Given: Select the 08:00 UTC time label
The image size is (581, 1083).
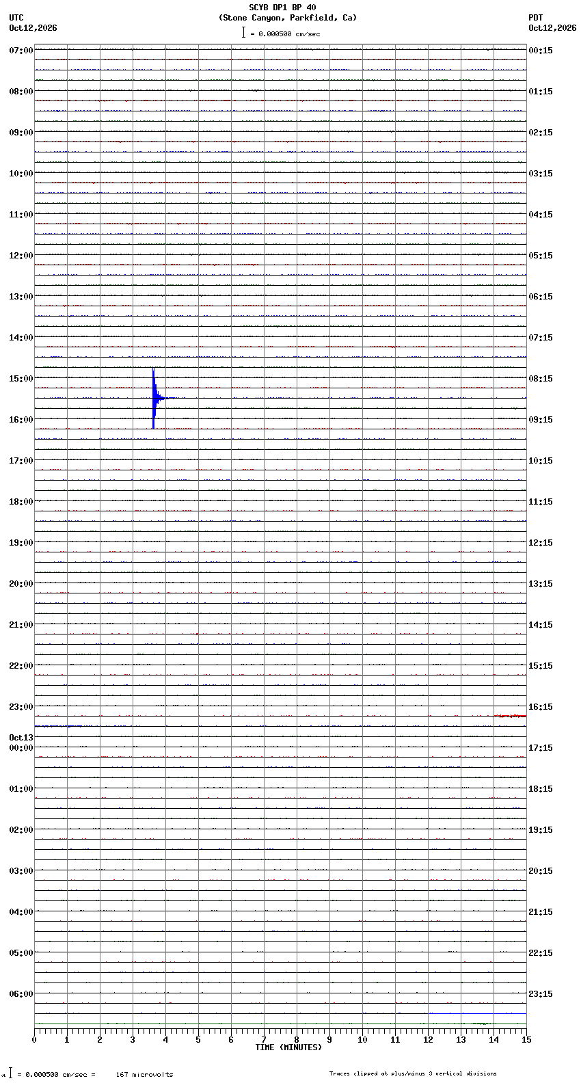Looking at the screenshot, I should 21,92.
